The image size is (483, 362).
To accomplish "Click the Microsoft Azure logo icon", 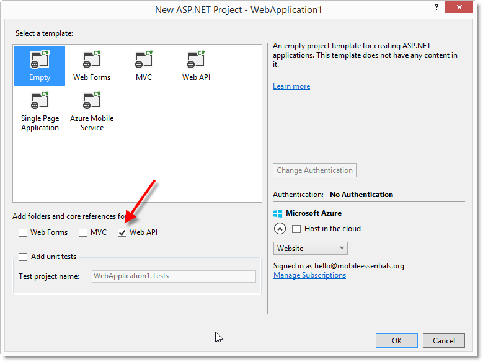I will point(278,213).
